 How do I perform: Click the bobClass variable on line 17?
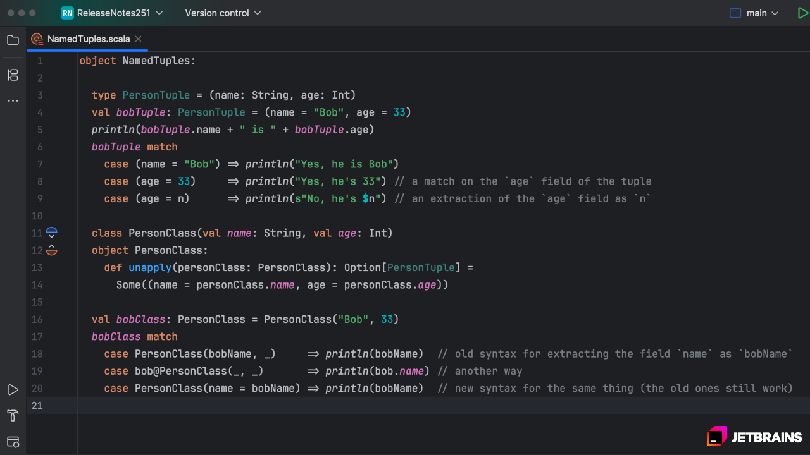click(116, 337)
